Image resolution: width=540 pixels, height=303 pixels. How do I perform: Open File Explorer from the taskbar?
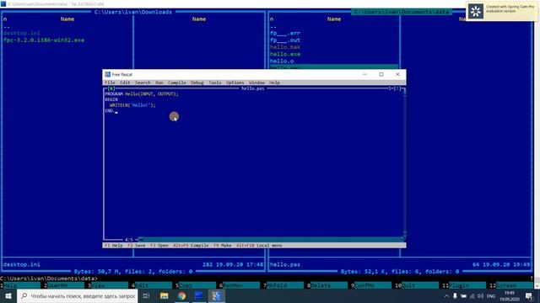click(x=165, y=296)
